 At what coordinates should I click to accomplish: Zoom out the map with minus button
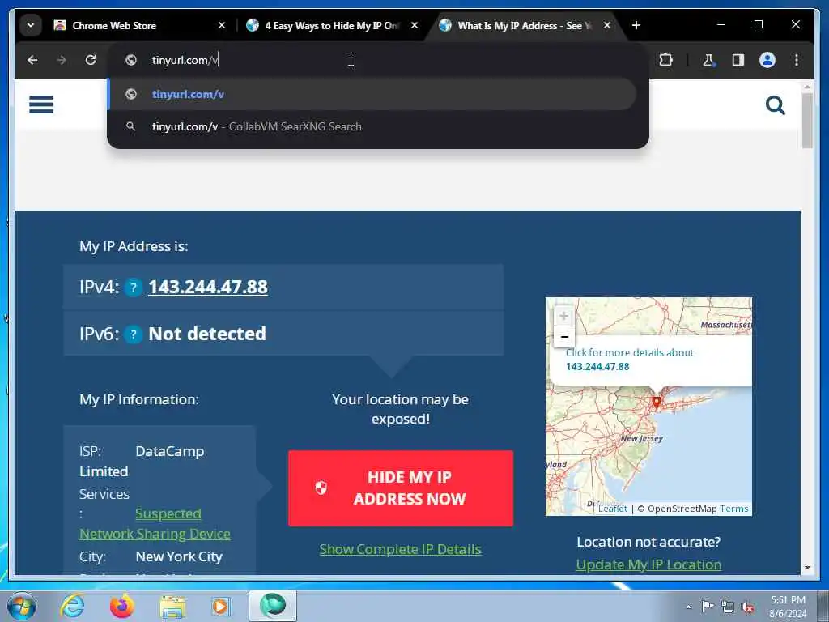563,337
